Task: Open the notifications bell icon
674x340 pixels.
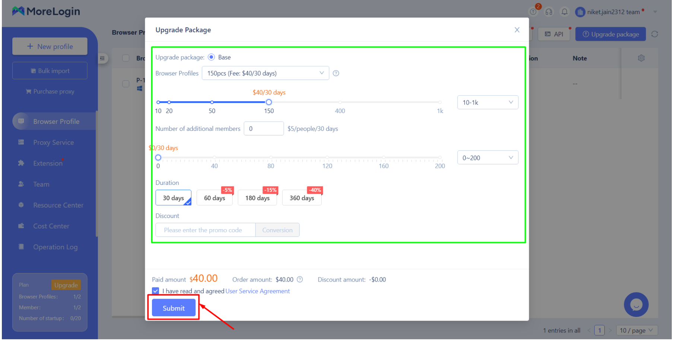Action: 565,12
